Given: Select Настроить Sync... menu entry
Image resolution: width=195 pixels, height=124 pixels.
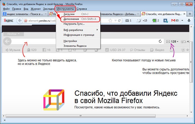Looking at the screenshot, I should click(78, 24).
